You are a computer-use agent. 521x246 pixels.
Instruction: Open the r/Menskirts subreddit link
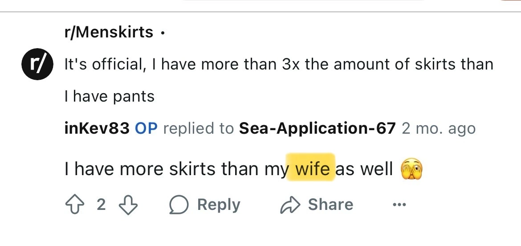point(109,32)
